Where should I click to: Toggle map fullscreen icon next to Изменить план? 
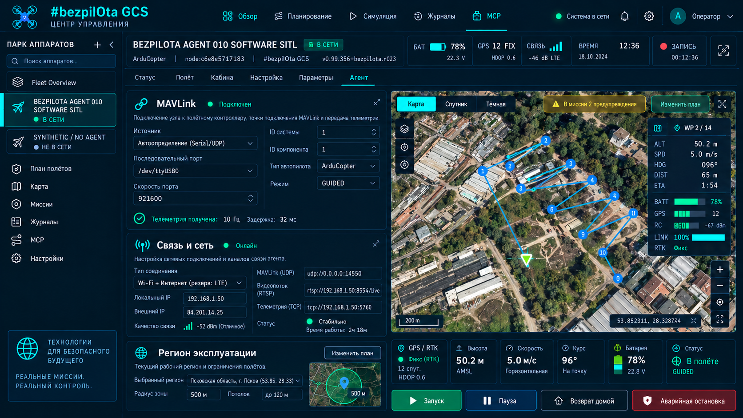coord(722,104)
